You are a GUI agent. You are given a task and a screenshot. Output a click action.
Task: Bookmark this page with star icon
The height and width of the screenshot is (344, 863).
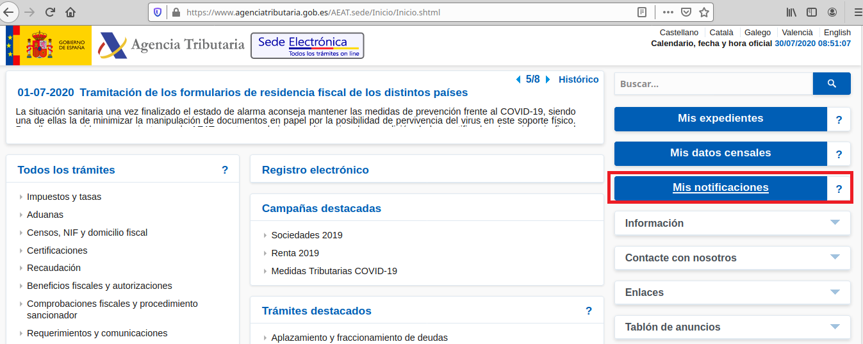[x=703, y=12]
